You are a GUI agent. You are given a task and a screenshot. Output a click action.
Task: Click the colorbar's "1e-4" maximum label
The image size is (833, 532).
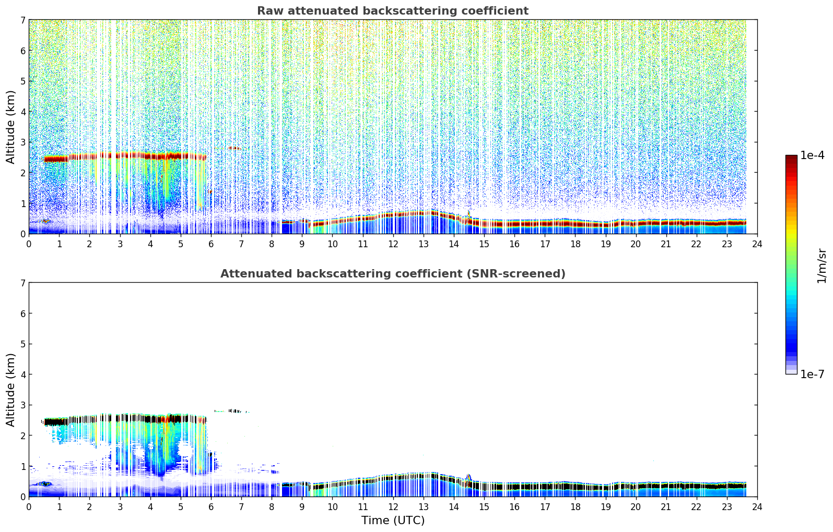pyautogui.click(x=812, y=155)
